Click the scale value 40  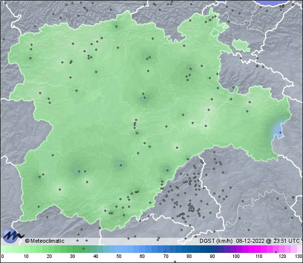click(95, 256)
